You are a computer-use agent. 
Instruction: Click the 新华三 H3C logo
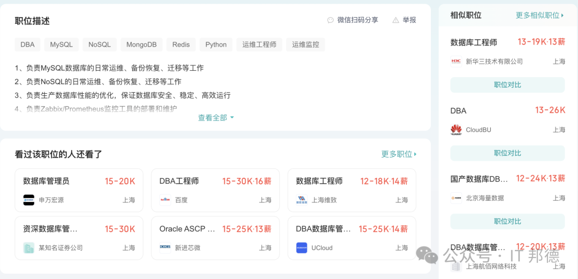tap(456, 61)
